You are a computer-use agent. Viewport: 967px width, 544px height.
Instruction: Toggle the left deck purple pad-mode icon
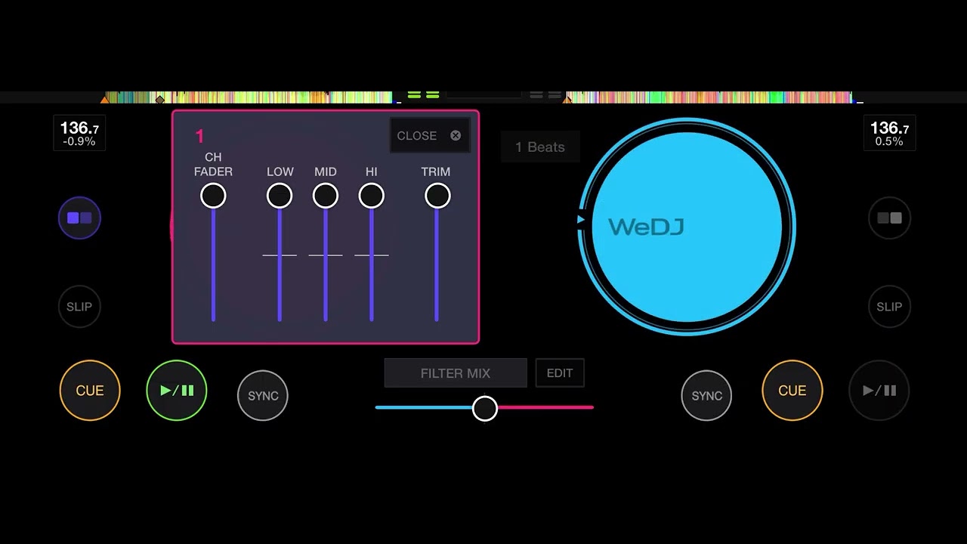pyautogui.click(x=79, y=218)
